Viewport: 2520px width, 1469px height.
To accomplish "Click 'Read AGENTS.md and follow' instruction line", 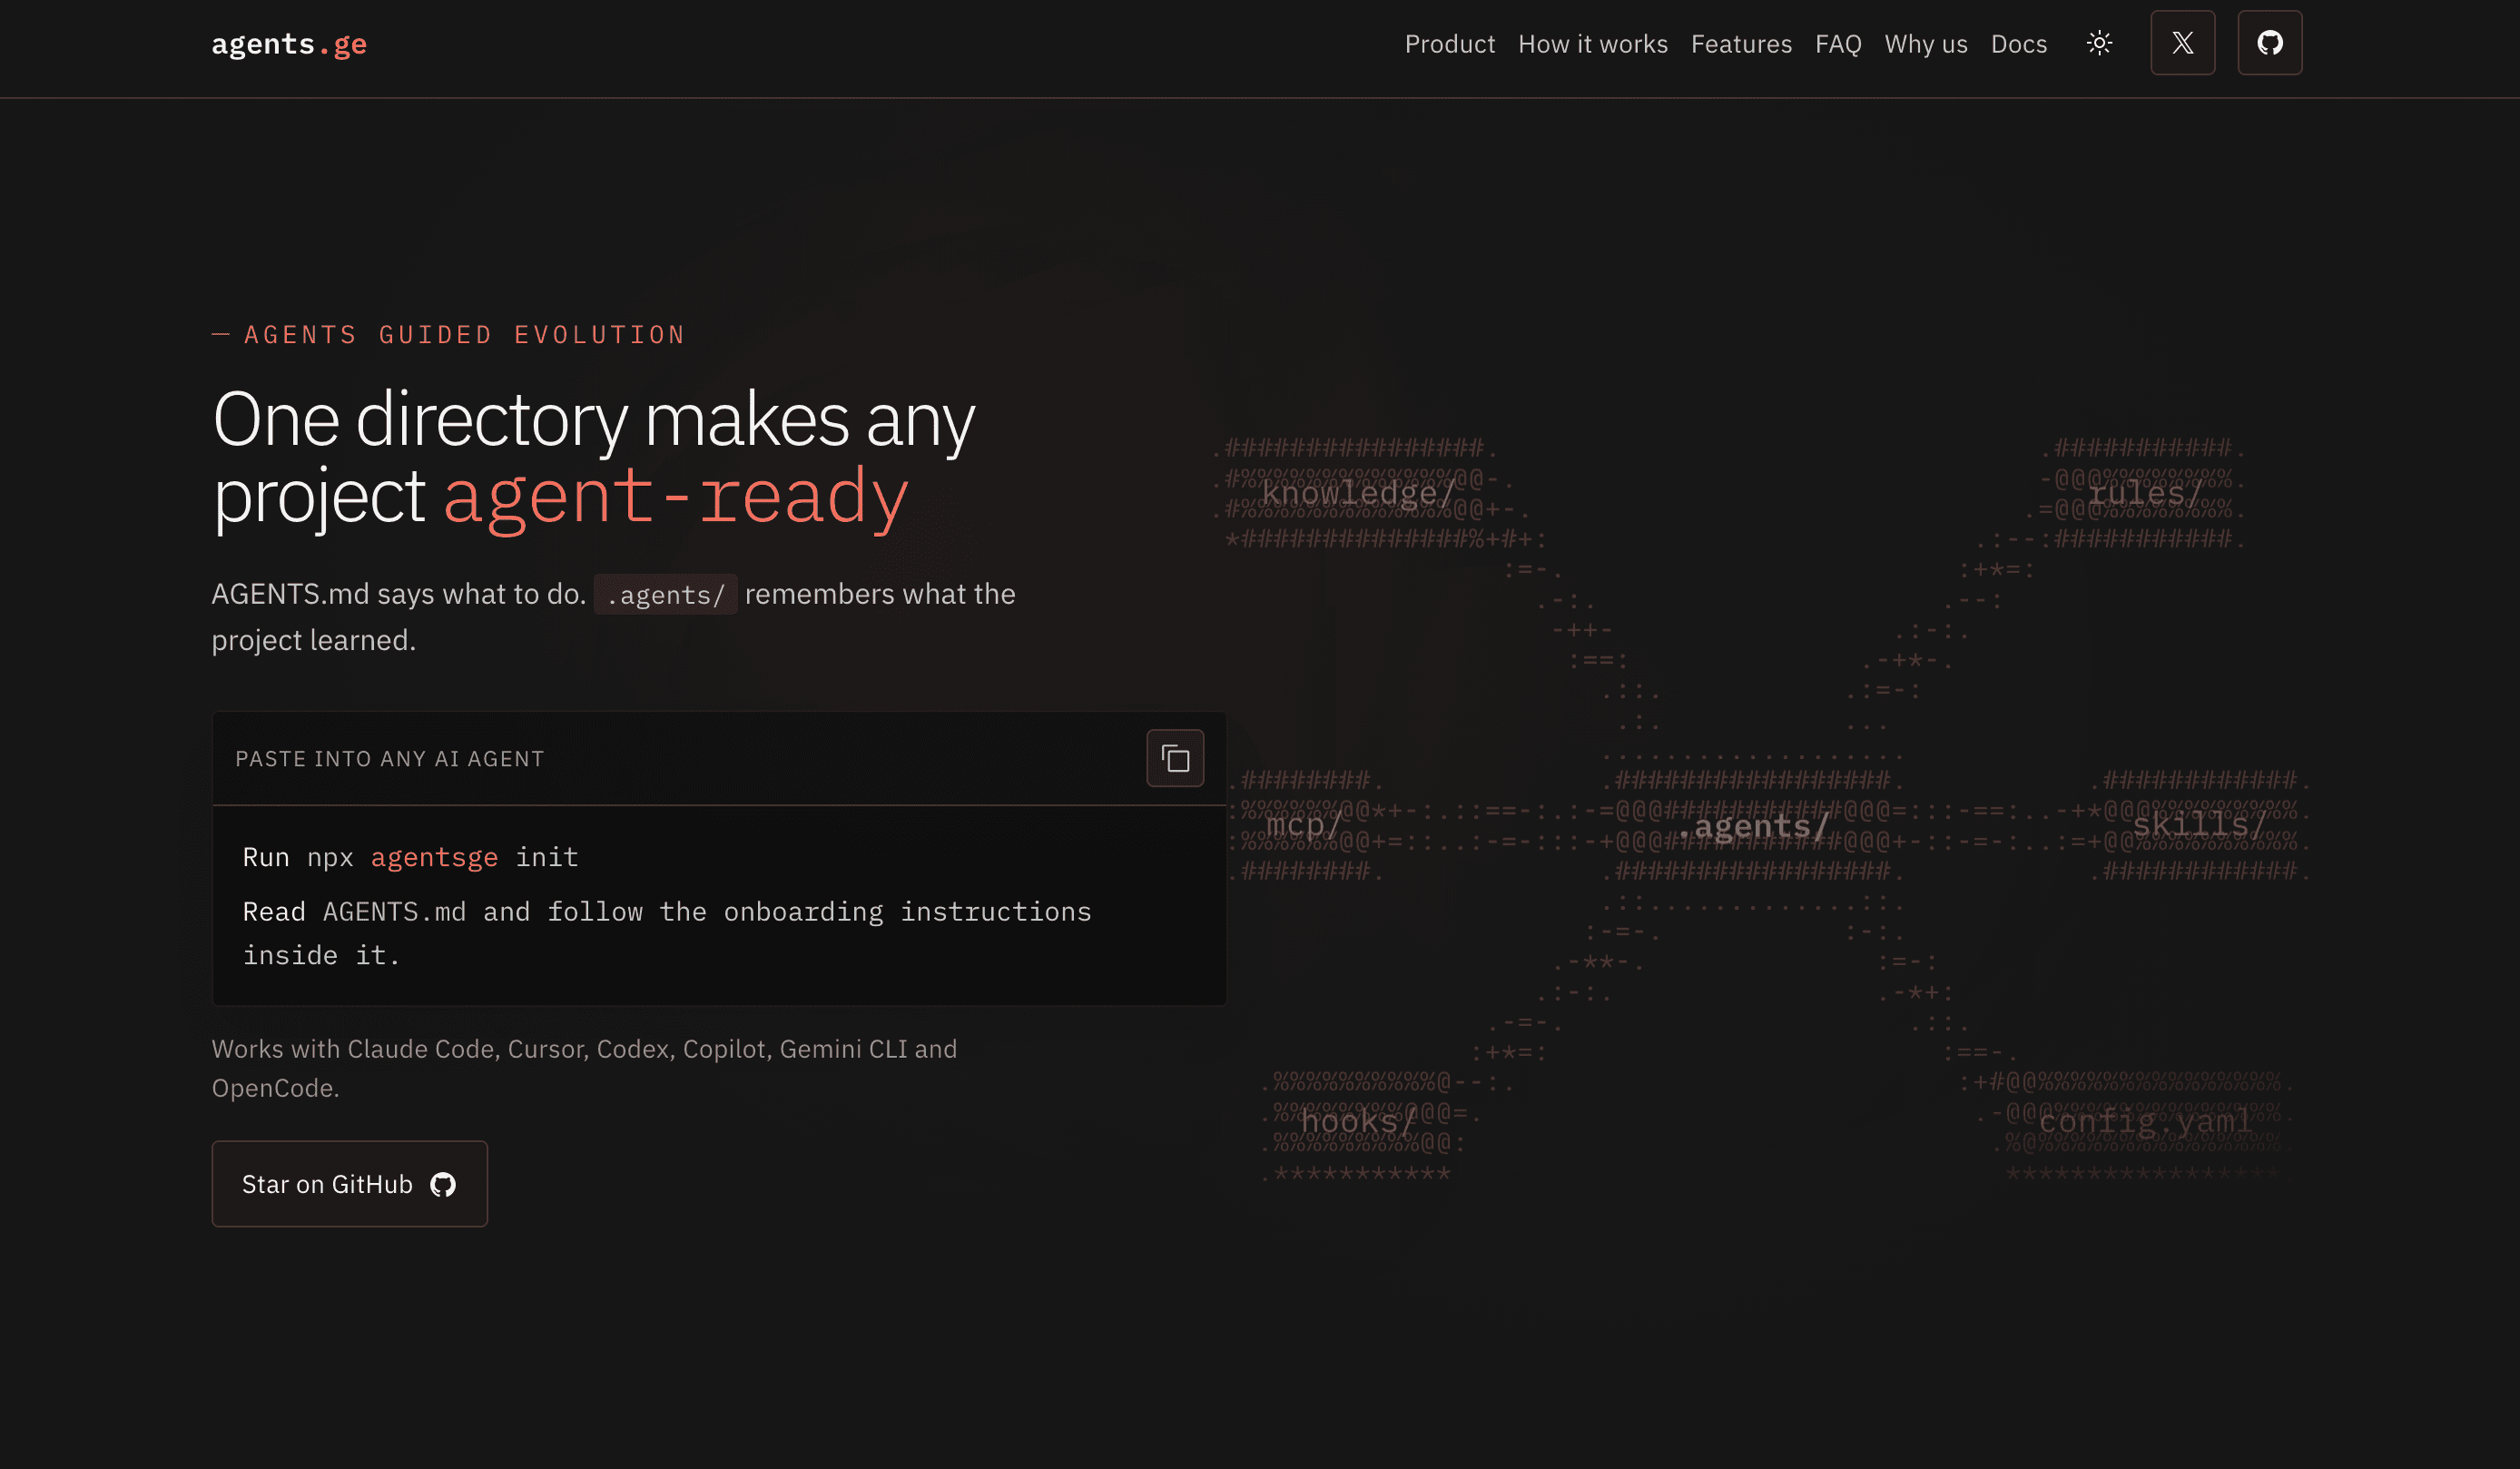I will pyautogui.click(x=667, y=933).
